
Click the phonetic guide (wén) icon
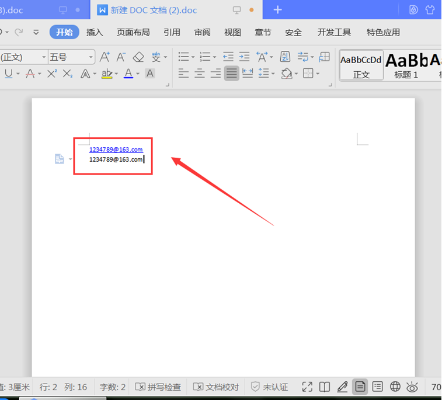[156, 57]
